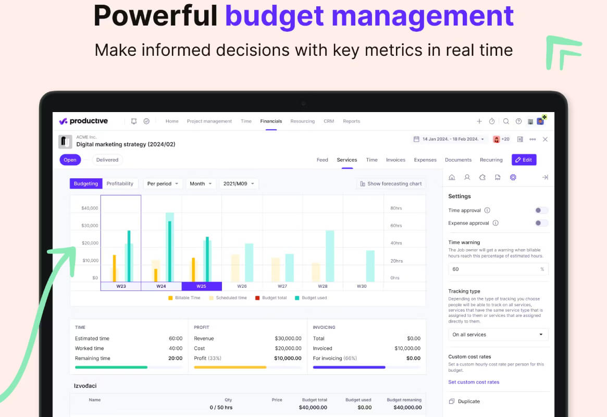Open the search magnifier icon
Viewport: 607px width, 417px height.
(506, 121)
